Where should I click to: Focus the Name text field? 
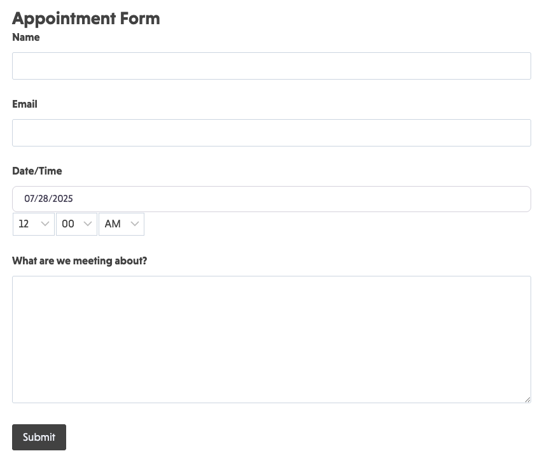pyautogui.click(x=271, y=66)
